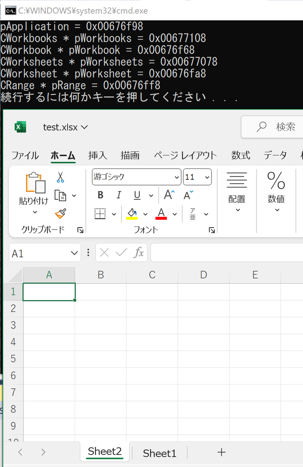This screenshot has height=467, width=303.
Task: Click the fx insert function icon
Action: 139,253
